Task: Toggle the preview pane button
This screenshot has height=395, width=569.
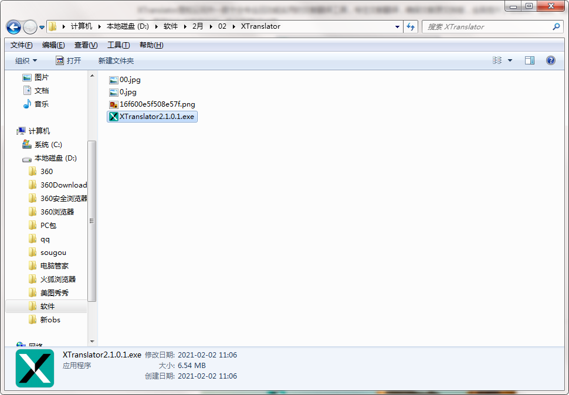Action: coord(530,60)
